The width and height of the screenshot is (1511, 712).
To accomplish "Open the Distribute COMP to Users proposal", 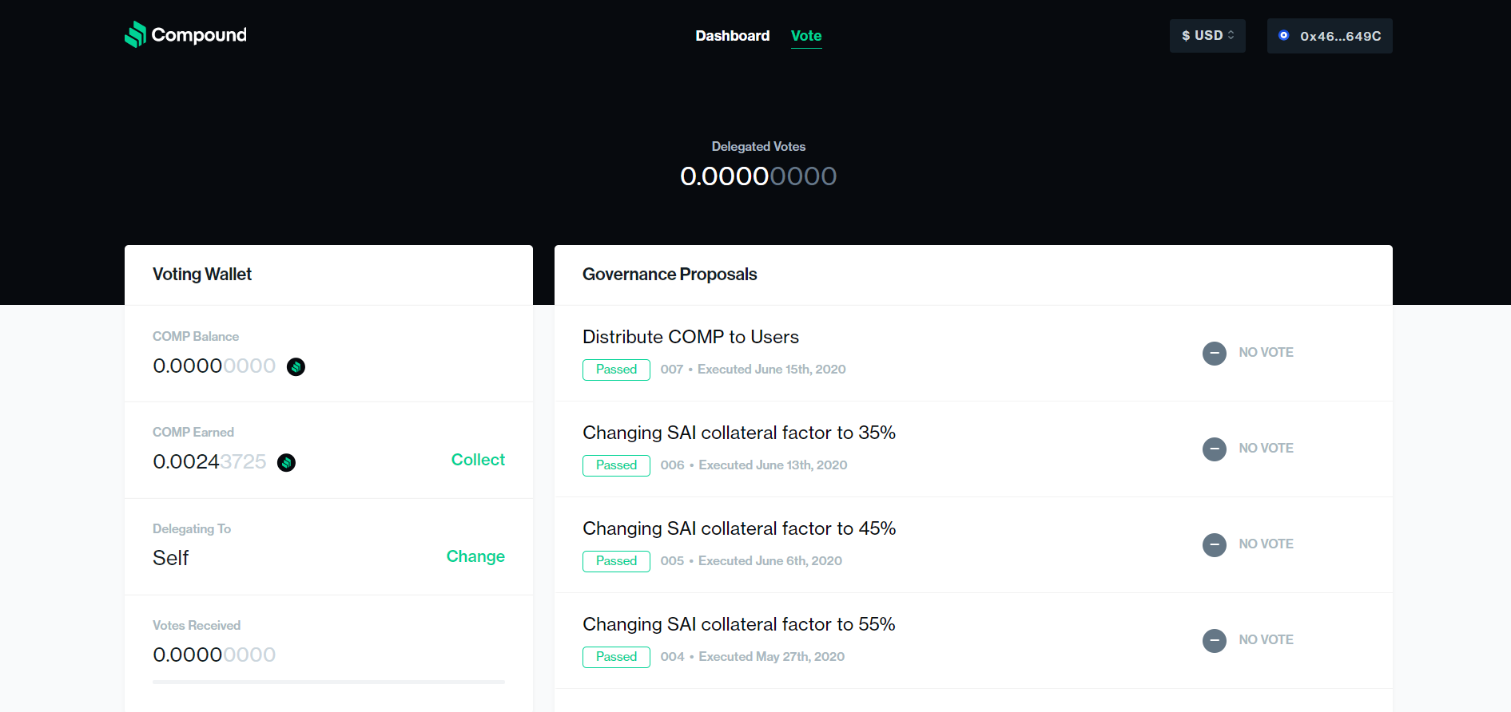I will point(690,337).
